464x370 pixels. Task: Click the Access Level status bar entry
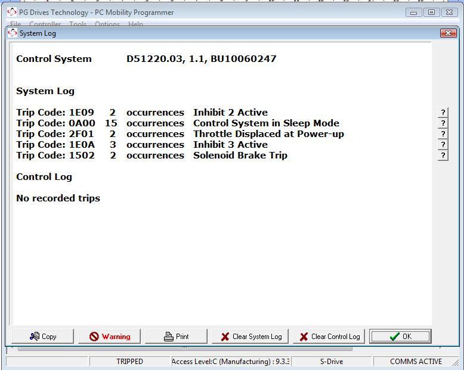pyautogui.click(x=231, y=362)
